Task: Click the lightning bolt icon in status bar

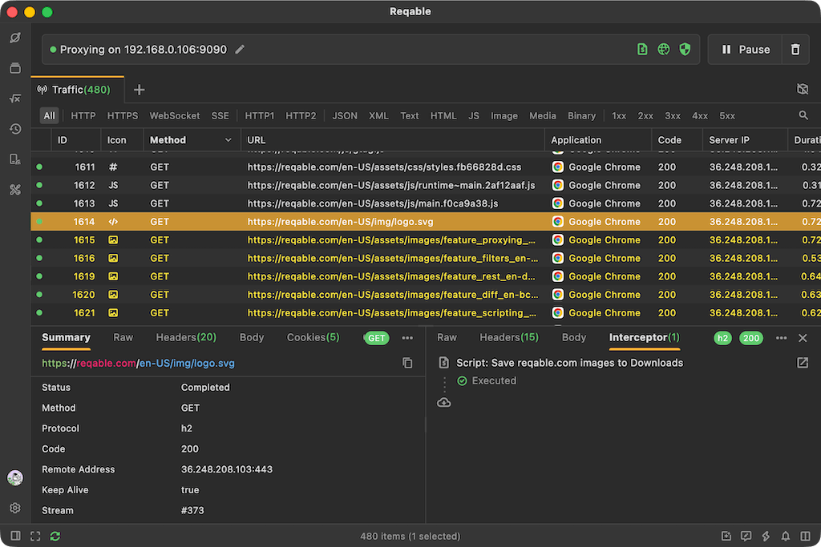Action: point(766,536)
